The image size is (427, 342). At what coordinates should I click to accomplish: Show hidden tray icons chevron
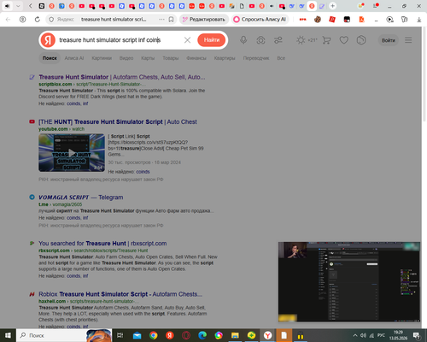[355, 335]
